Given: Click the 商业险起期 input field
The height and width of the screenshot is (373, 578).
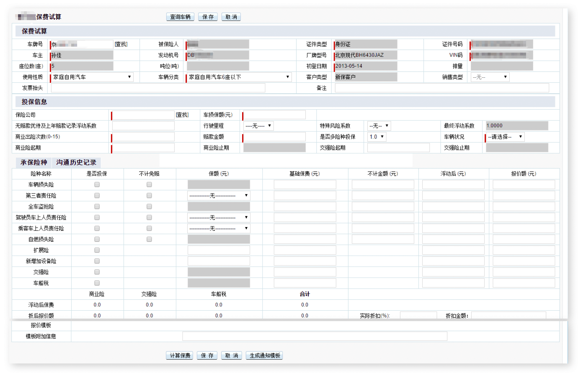Looking at the screenshot, I should point(143,148).
